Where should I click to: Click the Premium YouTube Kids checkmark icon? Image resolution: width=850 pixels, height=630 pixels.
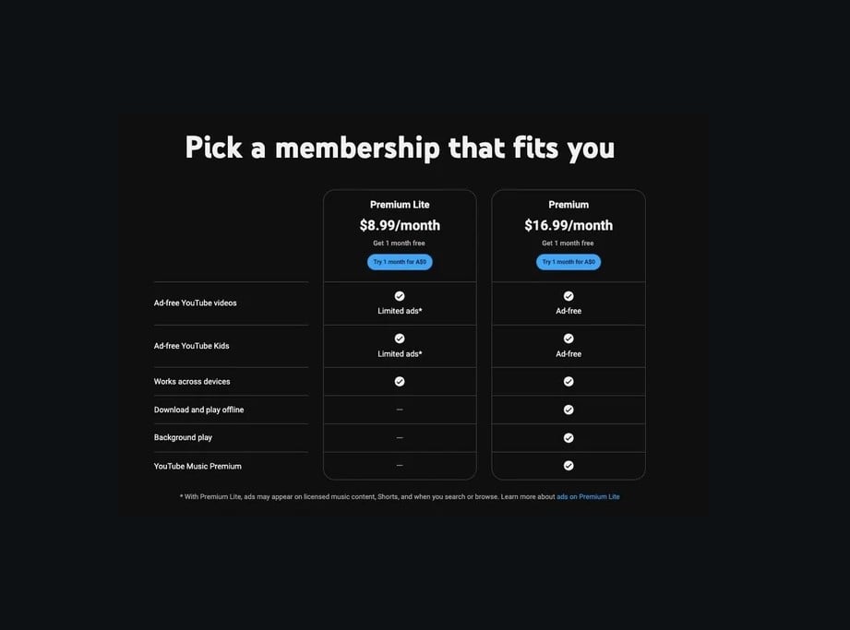pos(569,339)
